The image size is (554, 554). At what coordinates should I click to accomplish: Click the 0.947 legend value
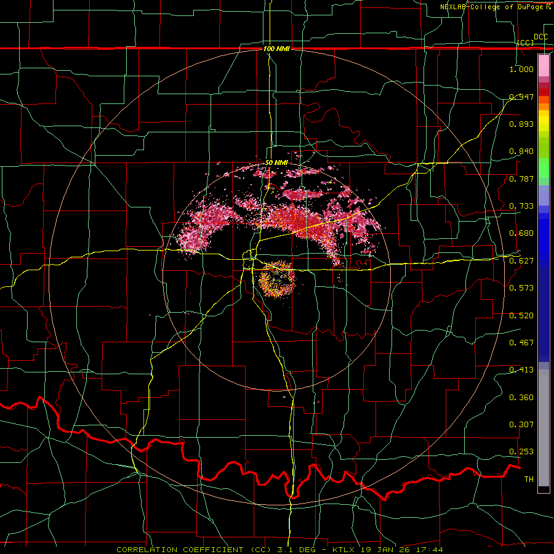pyautogui.click(x=521, y=97)
